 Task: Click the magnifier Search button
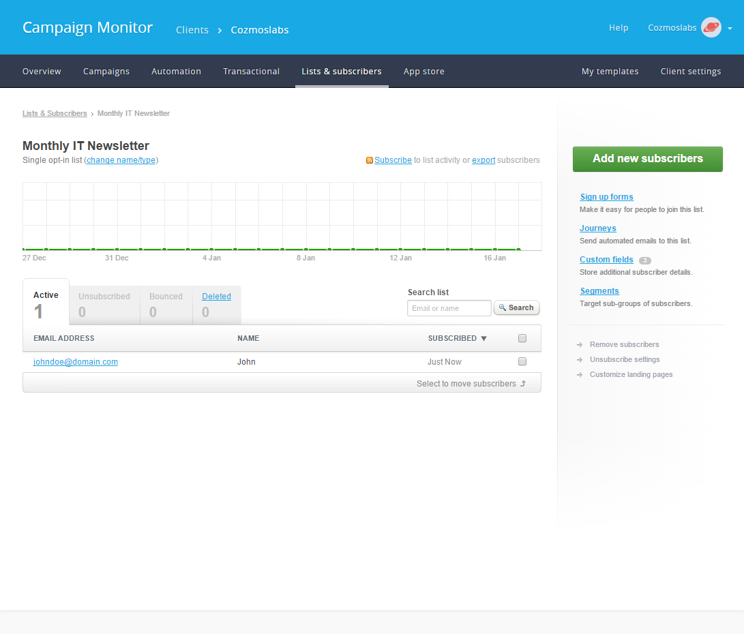pyautogui.click(x=516, y=307)
